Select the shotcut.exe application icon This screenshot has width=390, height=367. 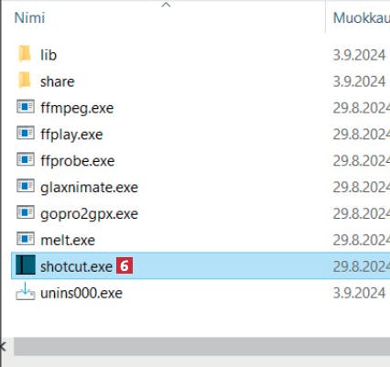pos(26,264)
